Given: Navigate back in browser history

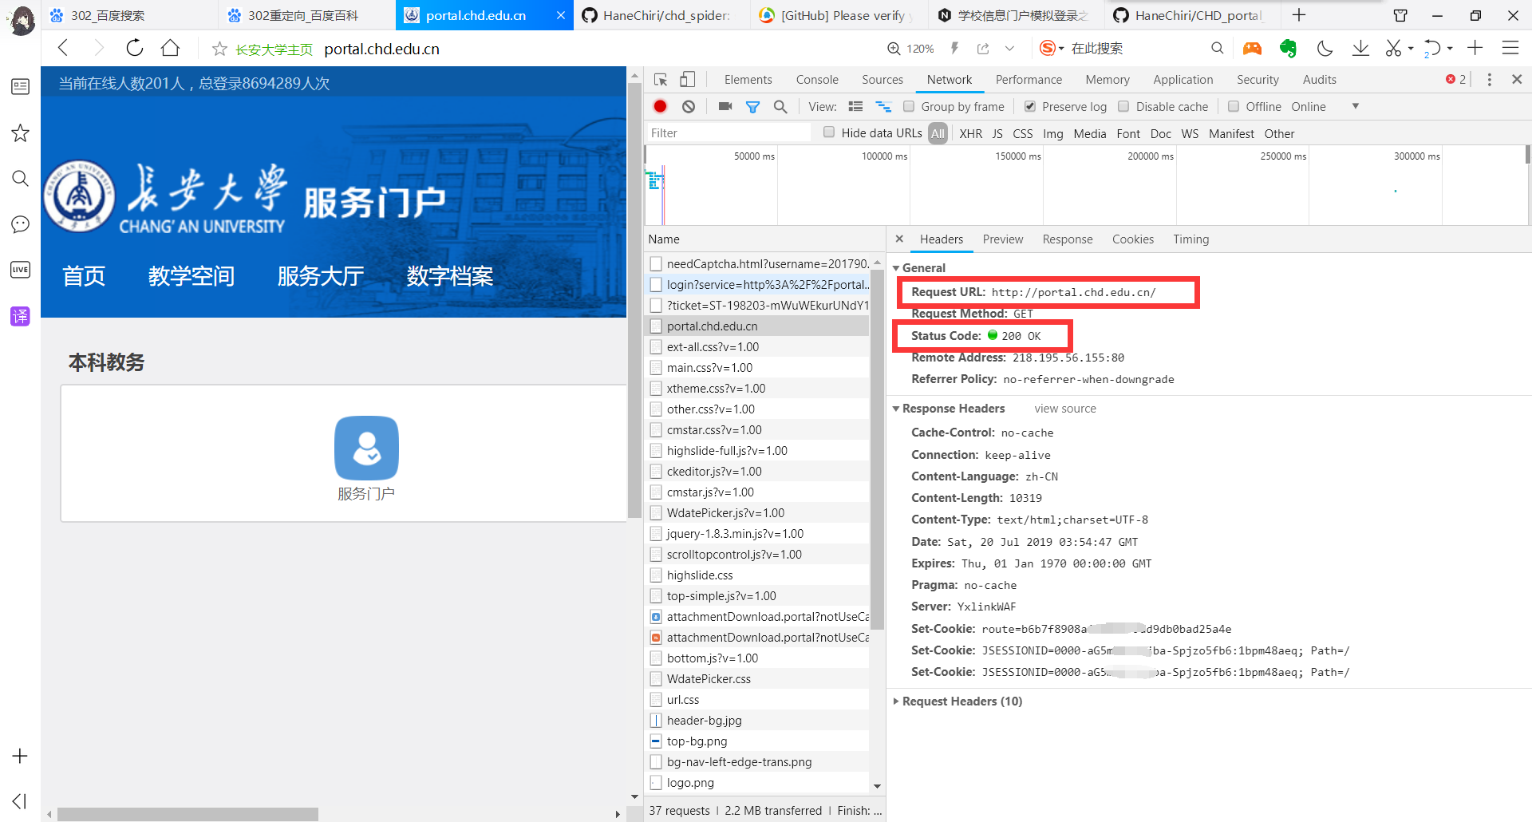Looking at the screenshot, I should coord(63,49).
